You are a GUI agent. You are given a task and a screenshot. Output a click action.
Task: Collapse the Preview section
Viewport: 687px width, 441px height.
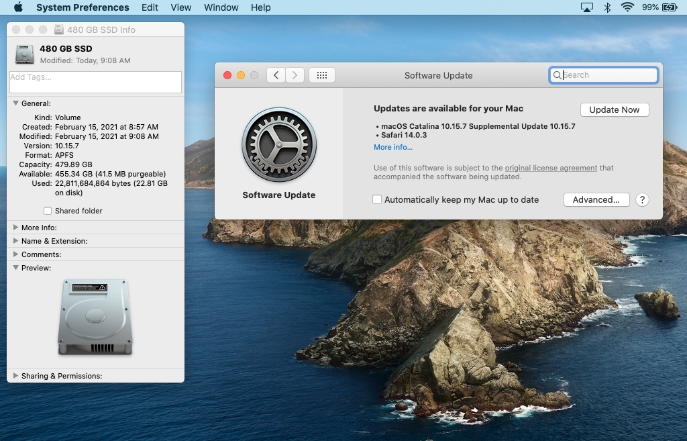16,268
